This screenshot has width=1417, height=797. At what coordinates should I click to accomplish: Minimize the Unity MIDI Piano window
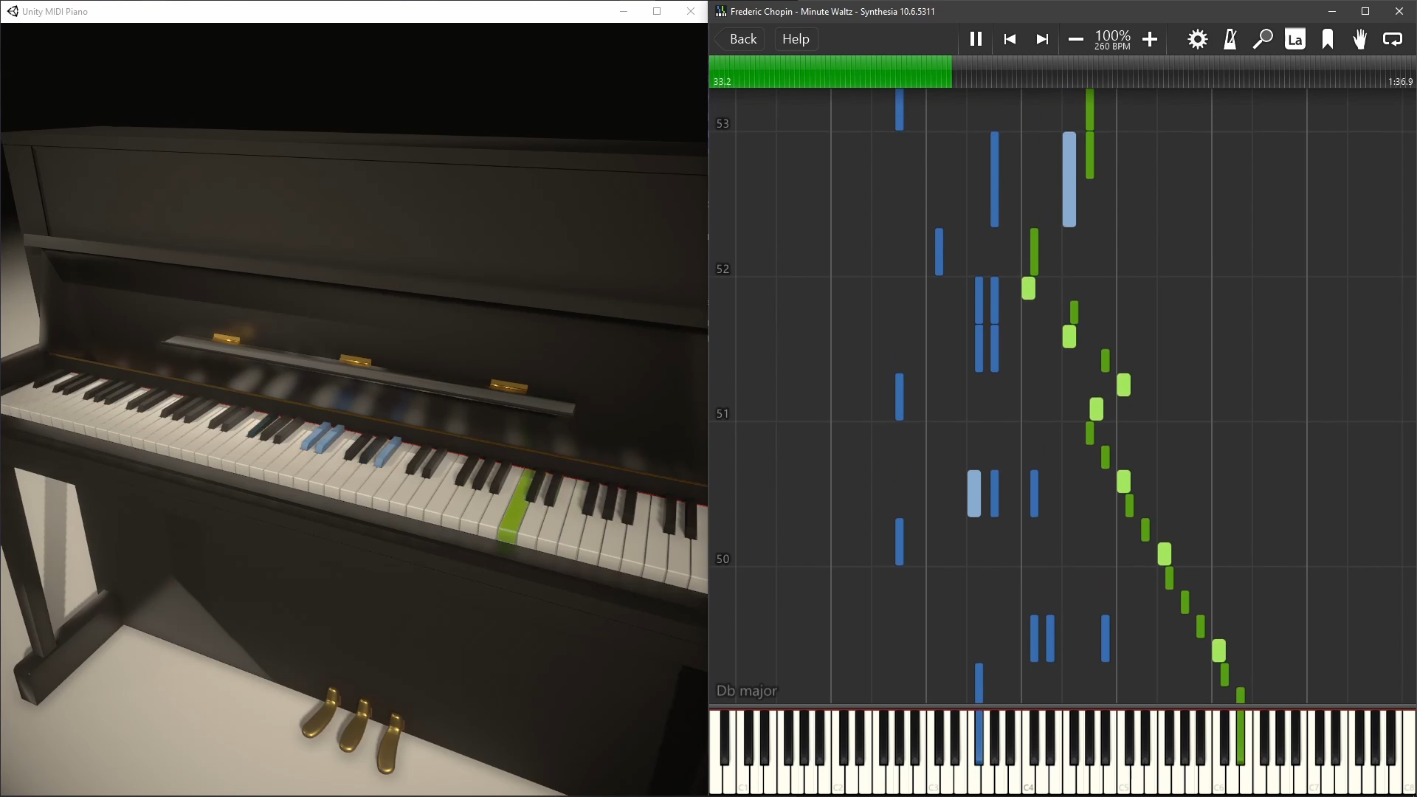(624, 11)
